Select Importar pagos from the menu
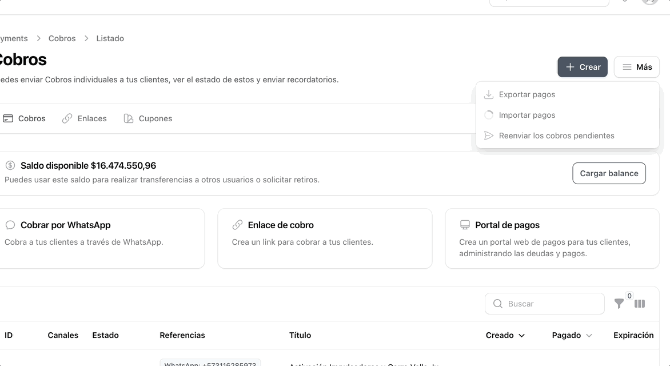Image resolution: width=670 pixels, height=366 pixels. tap(527, 114)
